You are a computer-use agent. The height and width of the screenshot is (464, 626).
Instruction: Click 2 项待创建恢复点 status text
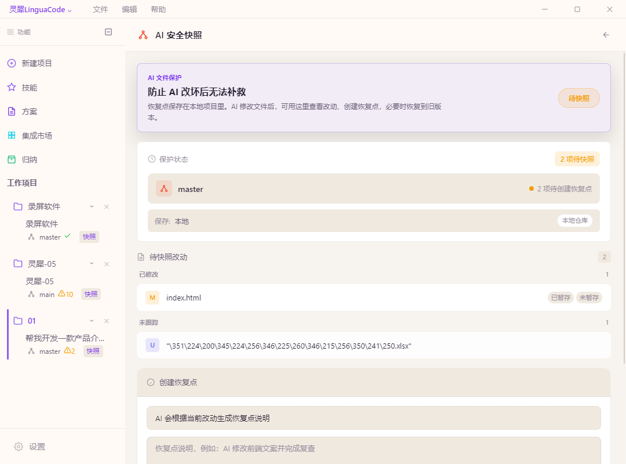pyautogui.click(x=565, y=188)
